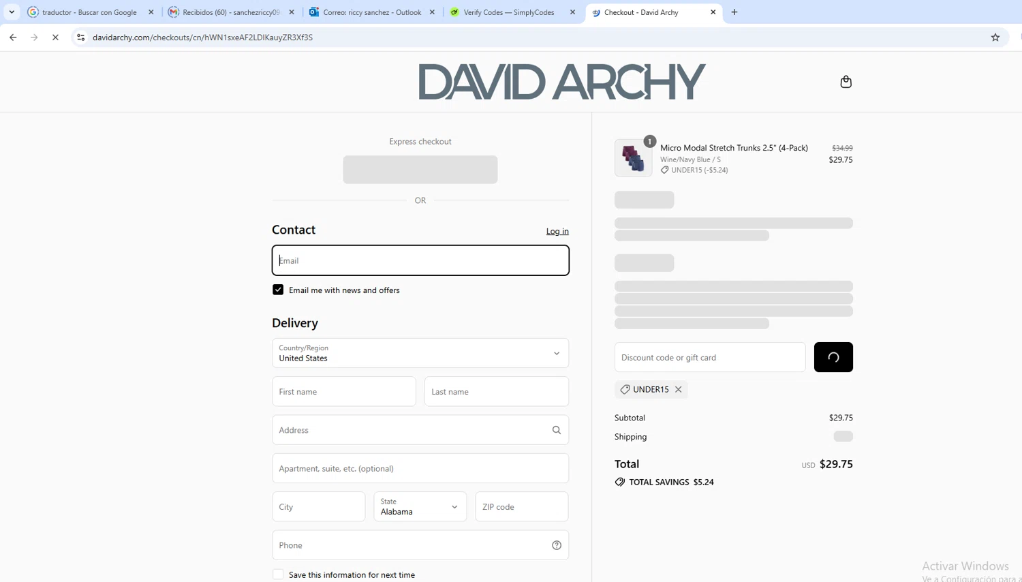The height and width of the screenshot is (582, 1022).
Task: Click the strikethrough $34.99 original price
Action: [x=842, y=148]
